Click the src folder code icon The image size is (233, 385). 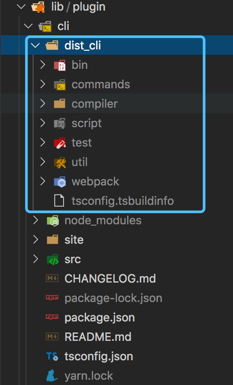coord(53,260)
